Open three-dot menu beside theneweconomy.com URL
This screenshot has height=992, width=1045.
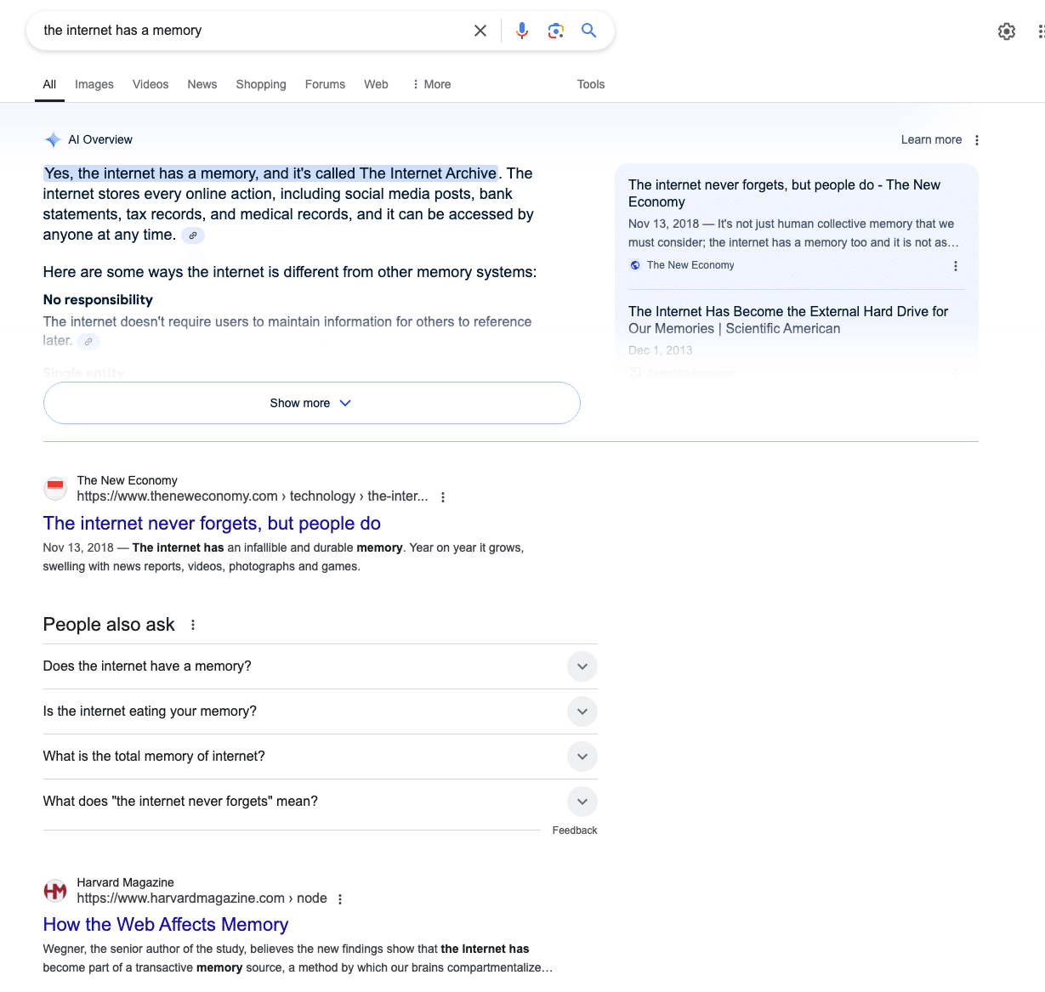(443, 497)
